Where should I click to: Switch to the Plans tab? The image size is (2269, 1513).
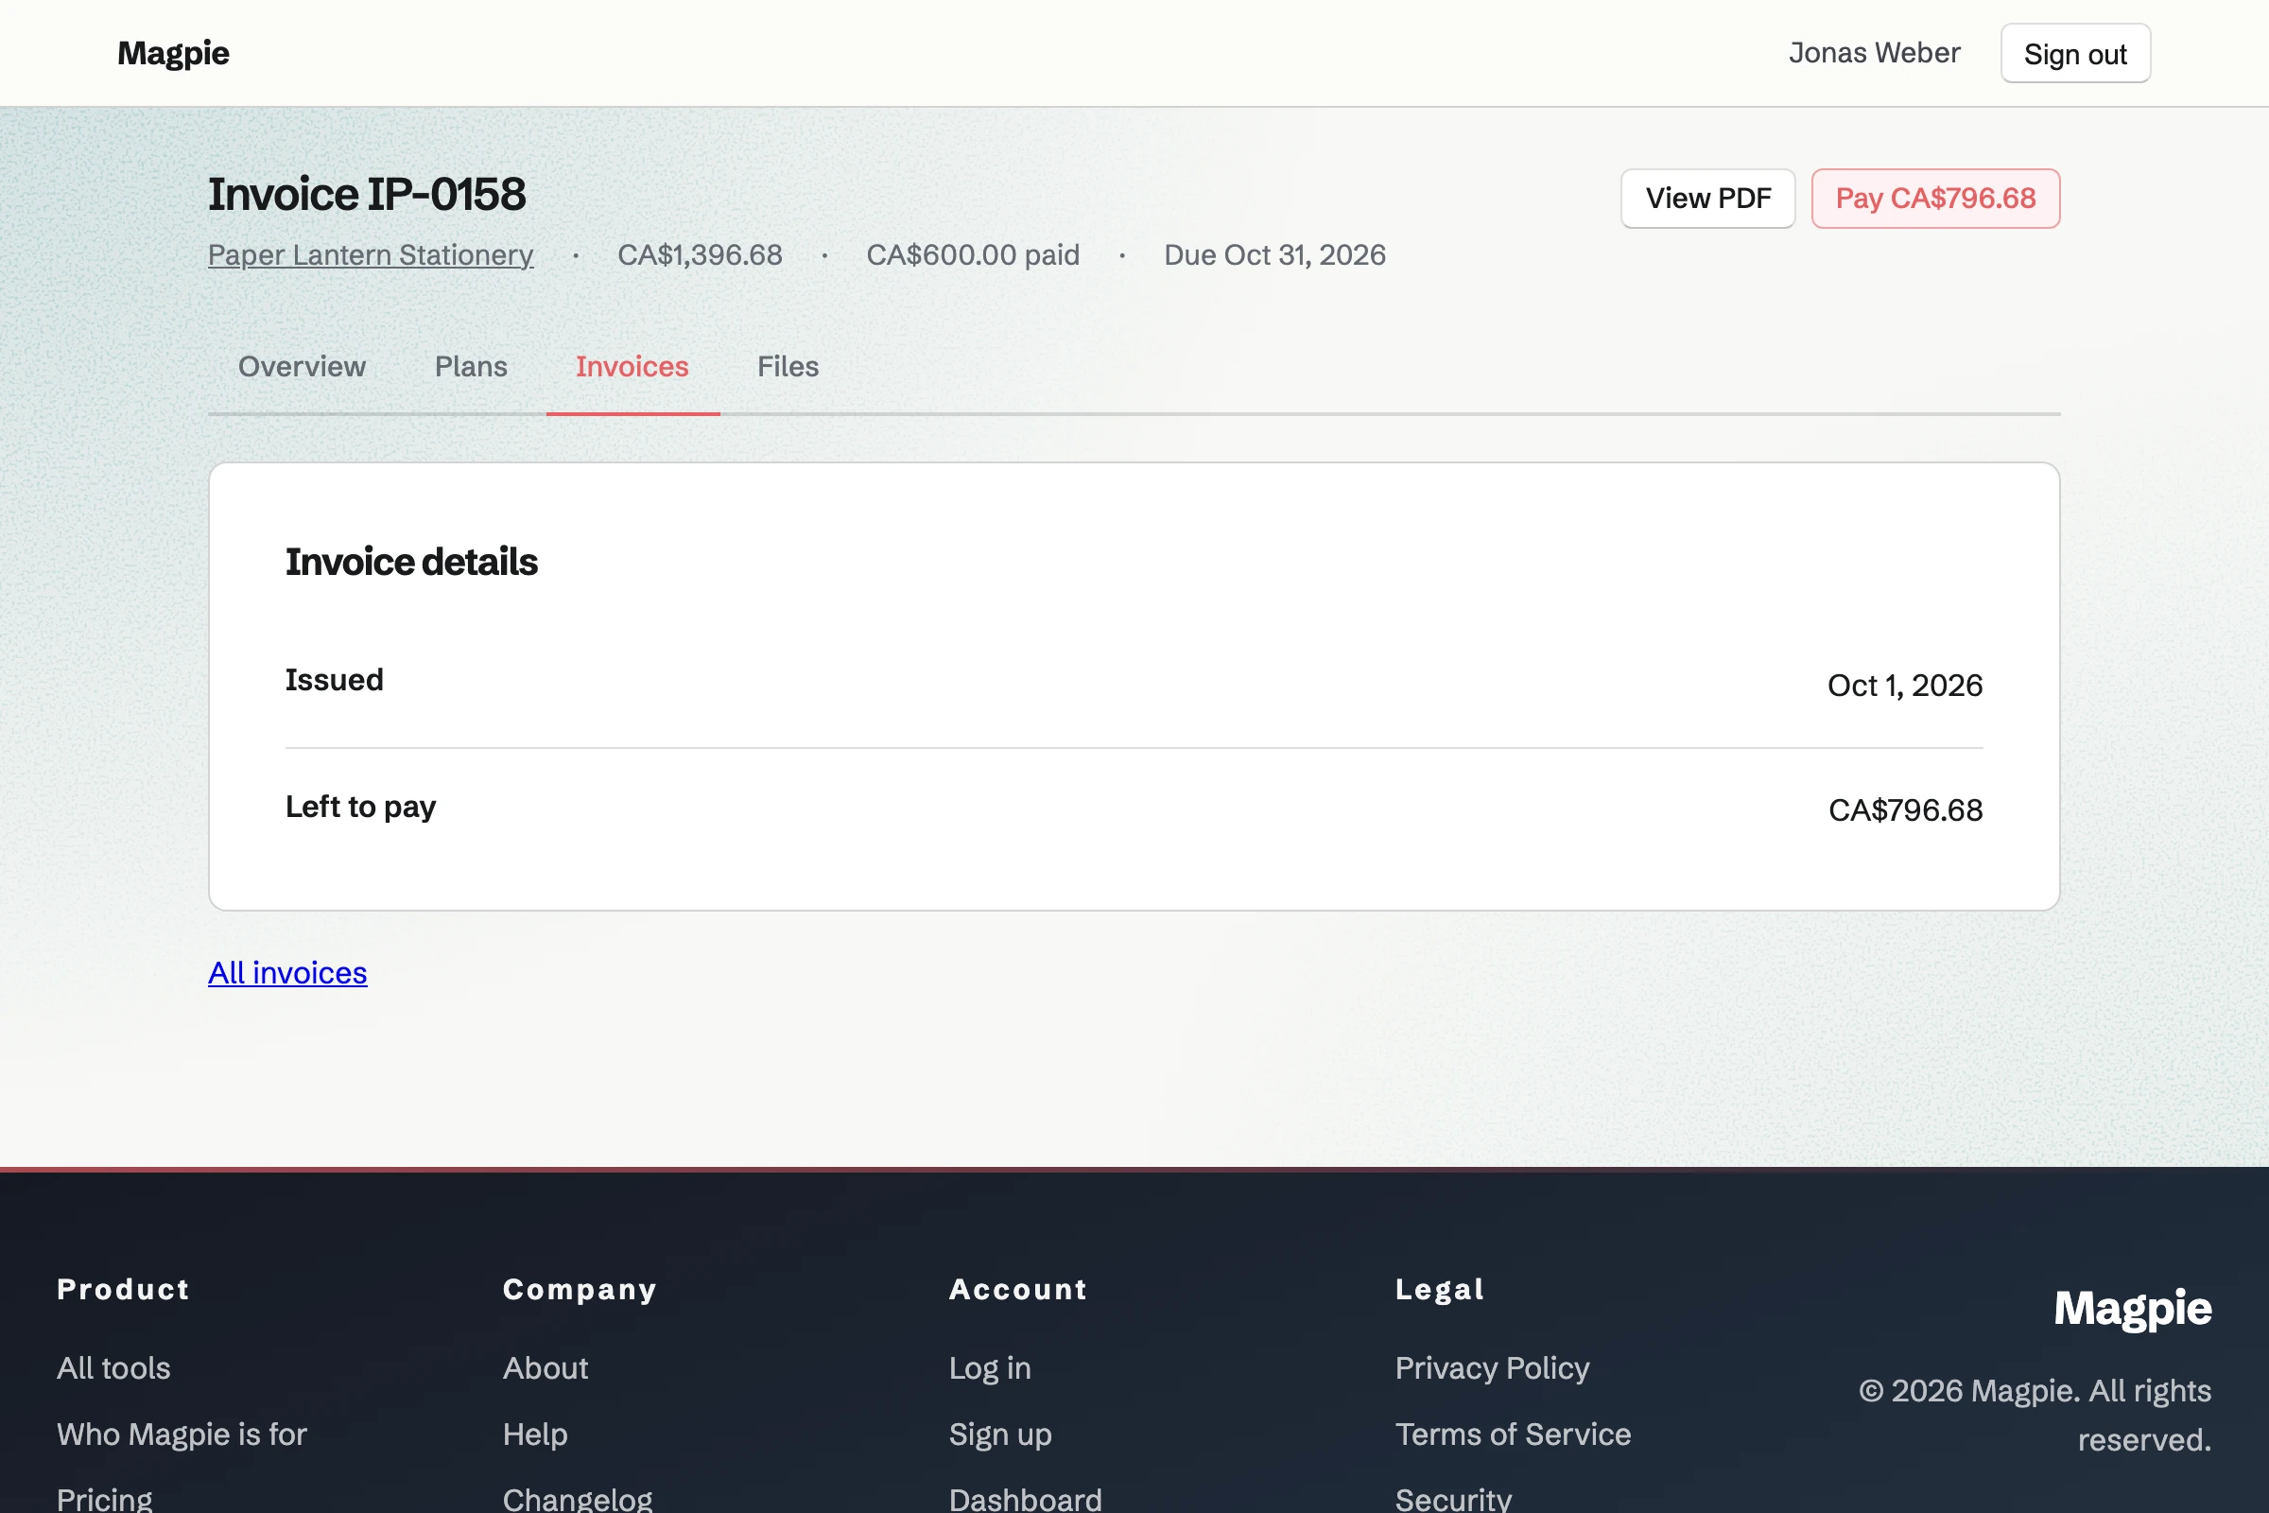(471, 367)
